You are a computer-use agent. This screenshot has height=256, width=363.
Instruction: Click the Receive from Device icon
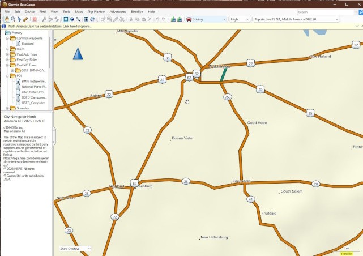pos(180,19)
